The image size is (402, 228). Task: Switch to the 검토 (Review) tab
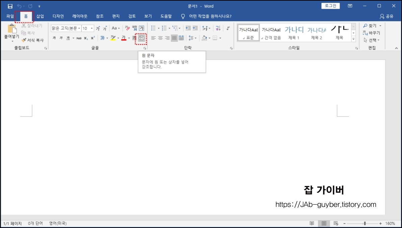point(132,16)
